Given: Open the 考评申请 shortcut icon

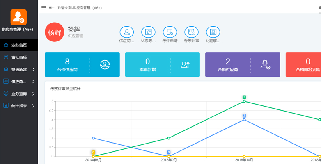Looking at the screenshot, I should tap(170, 32).
